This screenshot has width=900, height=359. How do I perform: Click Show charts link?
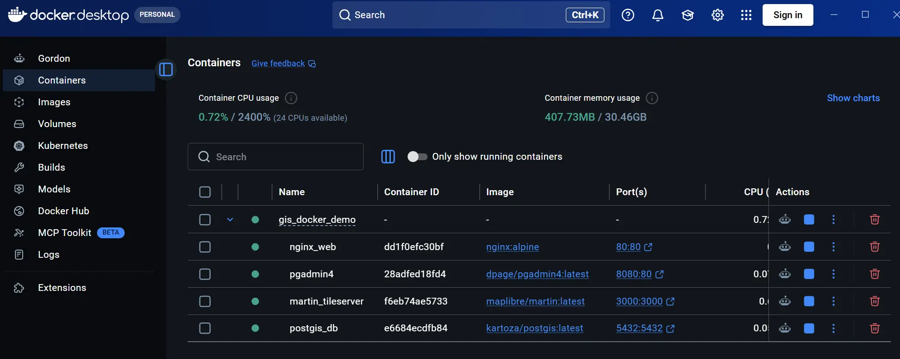tap(853, 98)
